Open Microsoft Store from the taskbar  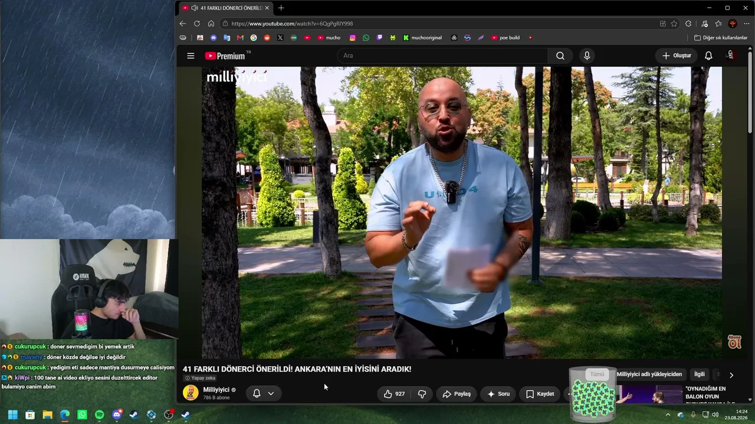tap(30, 415)
